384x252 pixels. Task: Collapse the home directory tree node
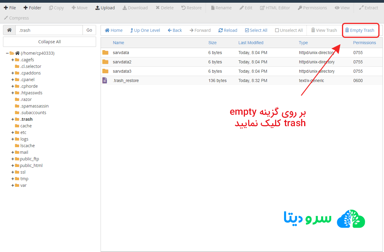click(x=8, y=53)
